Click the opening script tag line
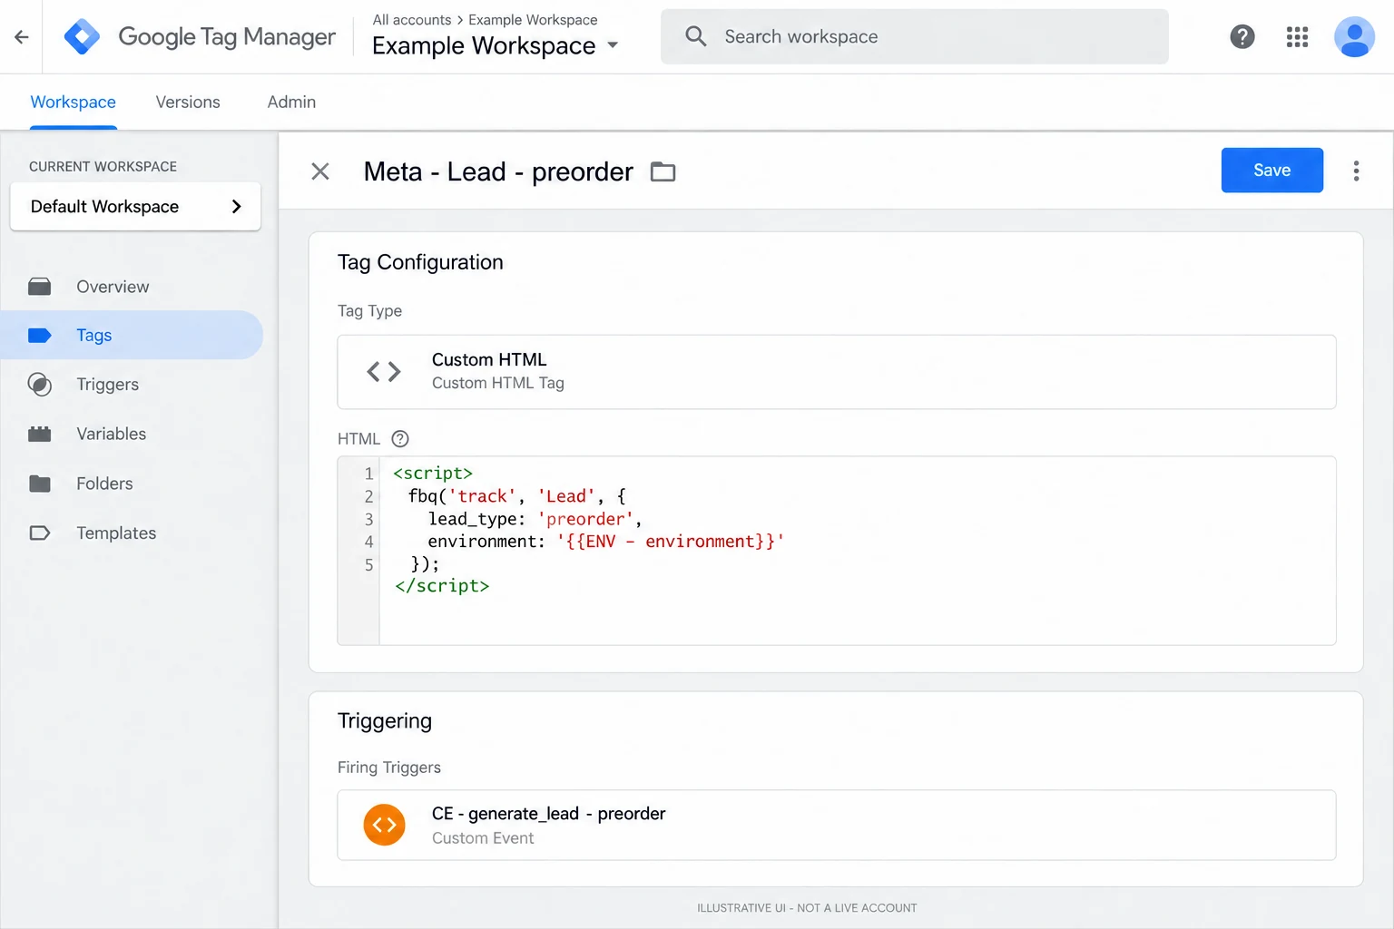This screenshot has width=1394, height=929. point(433,474)
